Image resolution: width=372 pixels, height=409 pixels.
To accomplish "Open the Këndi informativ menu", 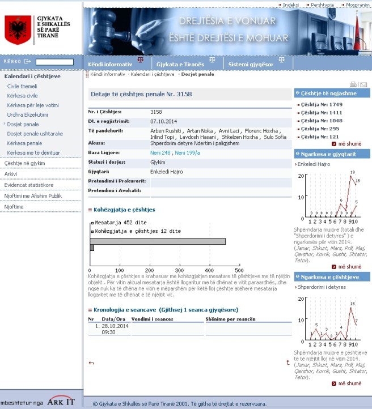I will (x=111, y=65).
